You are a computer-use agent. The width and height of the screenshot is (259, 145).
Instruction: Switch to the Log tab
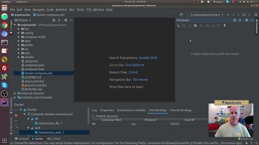click(x=94, y=110)
